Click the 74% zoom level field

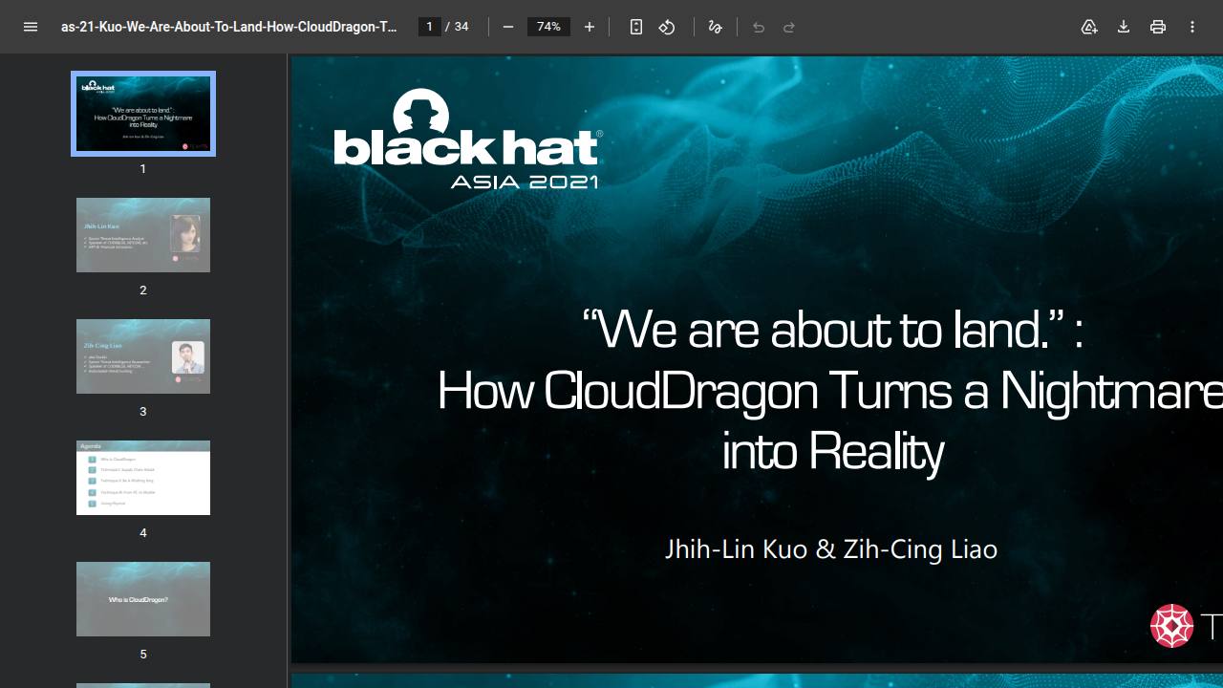[x=548, y=27]
